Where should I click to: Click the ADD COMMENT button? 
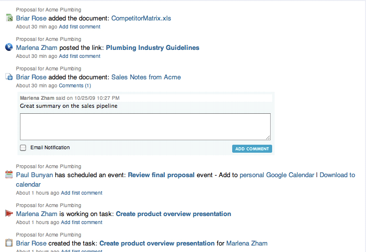pyautogui.click(x=252, y=149)
